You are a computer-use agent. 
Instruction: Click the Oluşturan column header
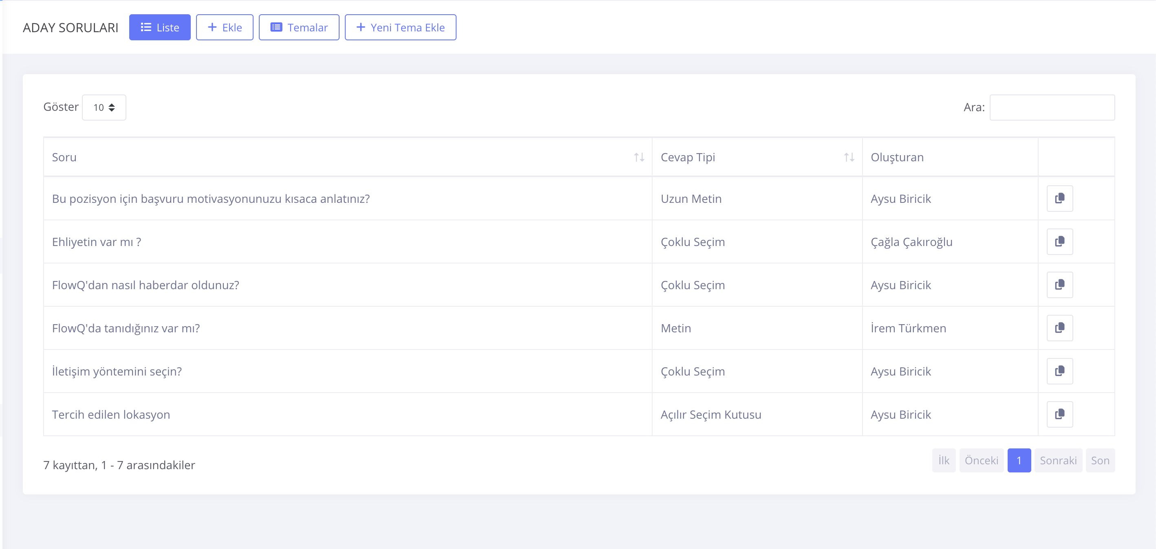click(x=897, y=158)
